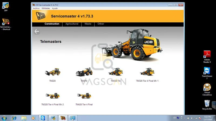This screenshot has height=121, width=216.
Task: Open the Servicemaster shortcut on the desktop
Action: click(6, 24)
